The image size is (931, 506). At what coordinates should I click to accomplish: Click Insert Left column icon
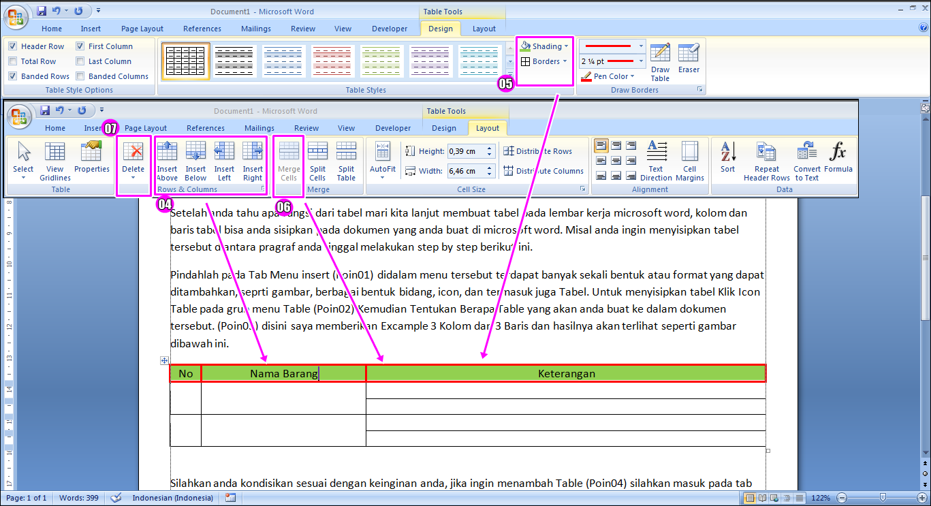(x=224, y=161)
